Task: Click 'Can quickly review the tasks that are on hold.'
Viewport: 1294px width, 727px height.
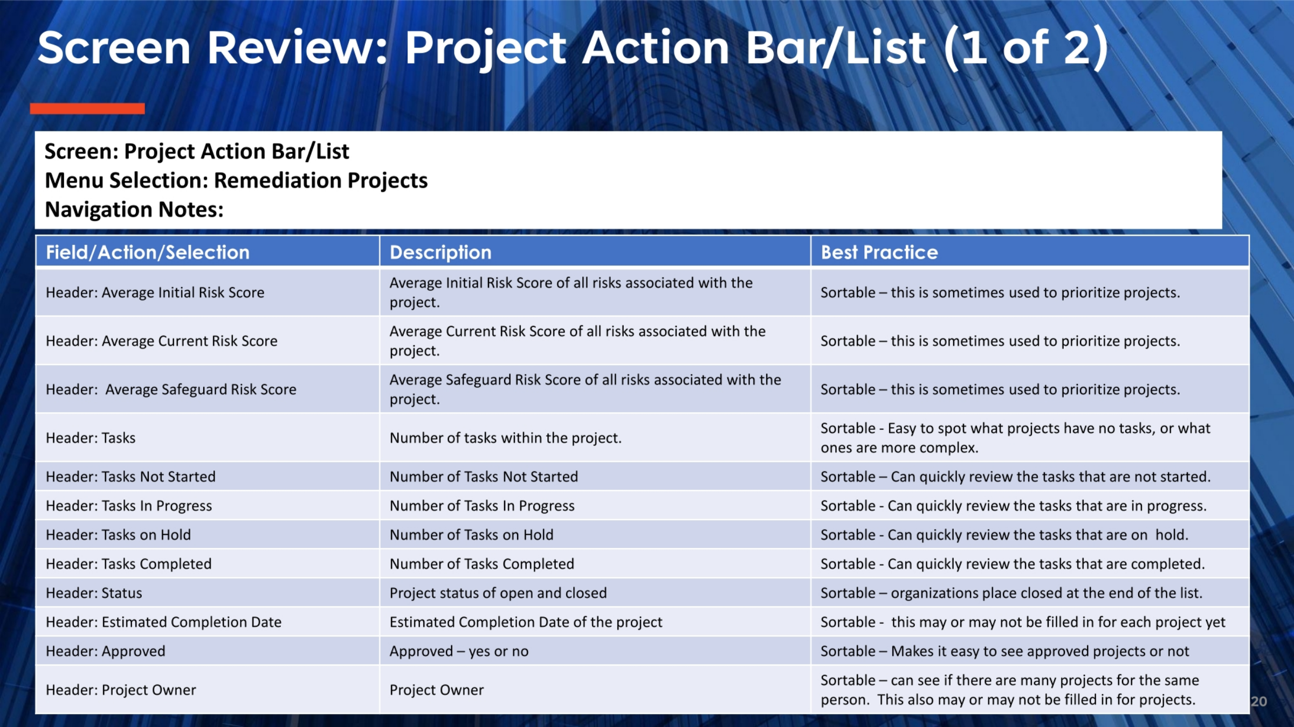Action: 1038,535
